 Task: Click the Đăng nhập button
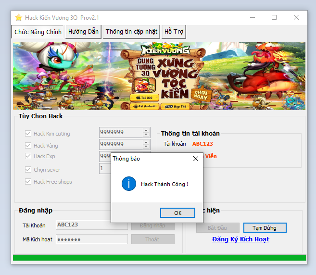pyautogui.click(x=153, y=226)
